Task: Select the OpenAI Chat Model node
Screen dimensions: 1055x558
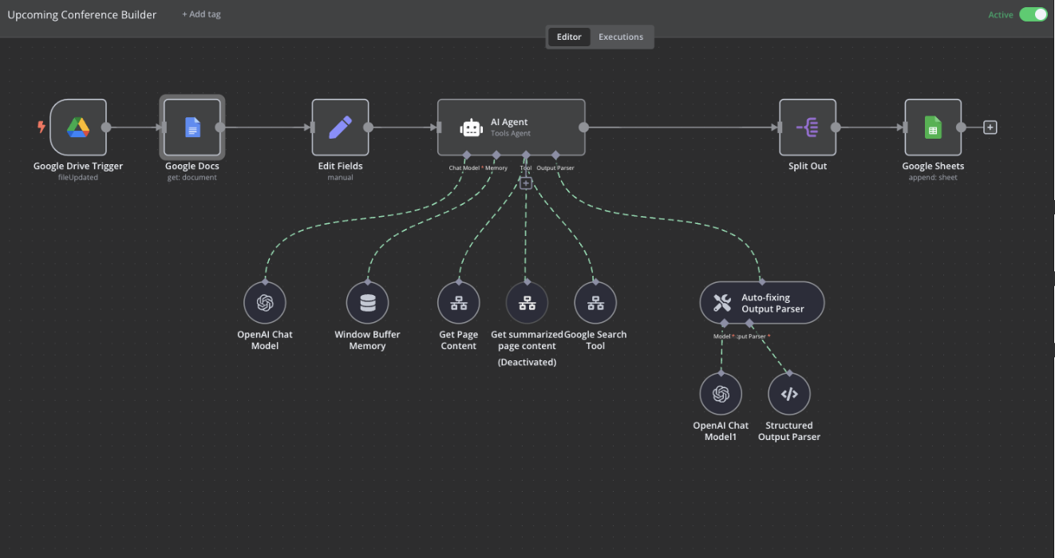Action: [265, 302]
